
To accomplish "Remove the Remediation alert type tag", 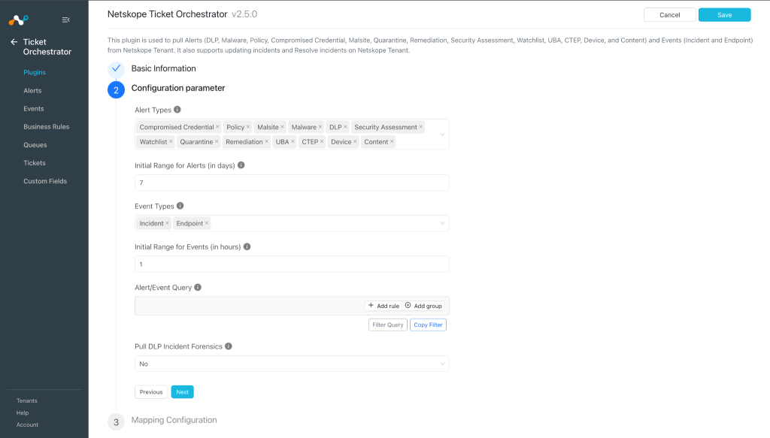I will click(267, 142).
